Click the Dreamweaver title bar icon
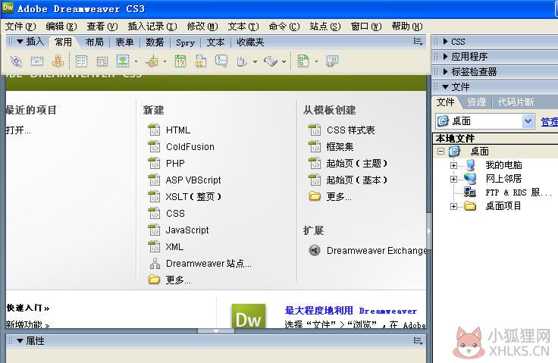Image resolution: width=558 pixels, height=363 pixels. (x=8, y=8)
